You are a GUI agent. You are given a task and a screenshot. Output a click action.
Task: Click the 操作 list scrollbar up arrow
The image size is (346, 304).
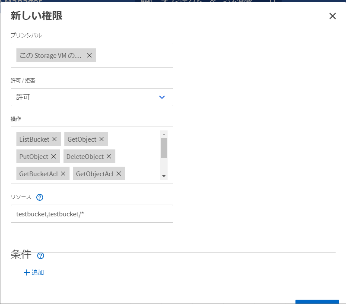click(164, 134)
